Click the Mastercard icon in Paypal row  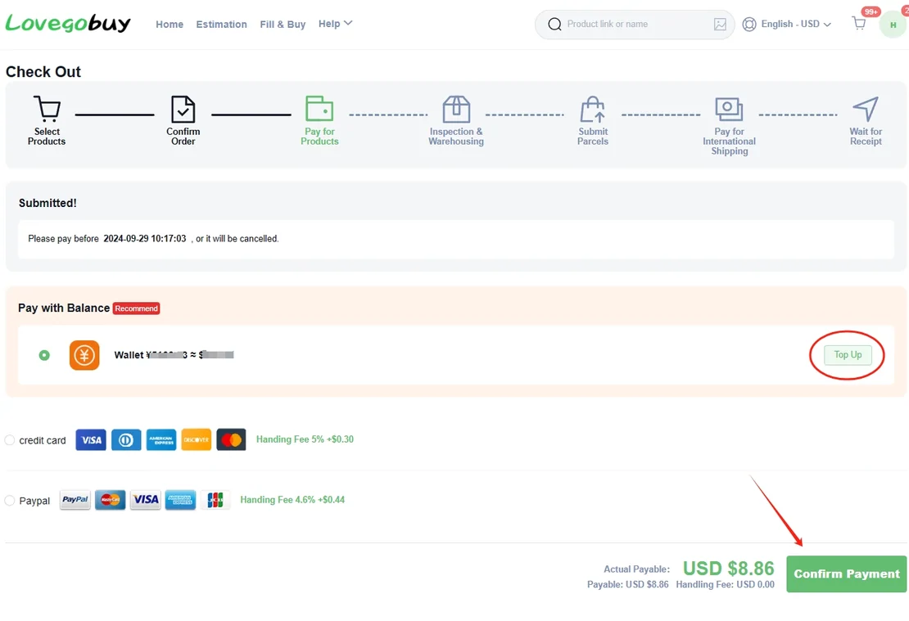click(x=111, y=499)
